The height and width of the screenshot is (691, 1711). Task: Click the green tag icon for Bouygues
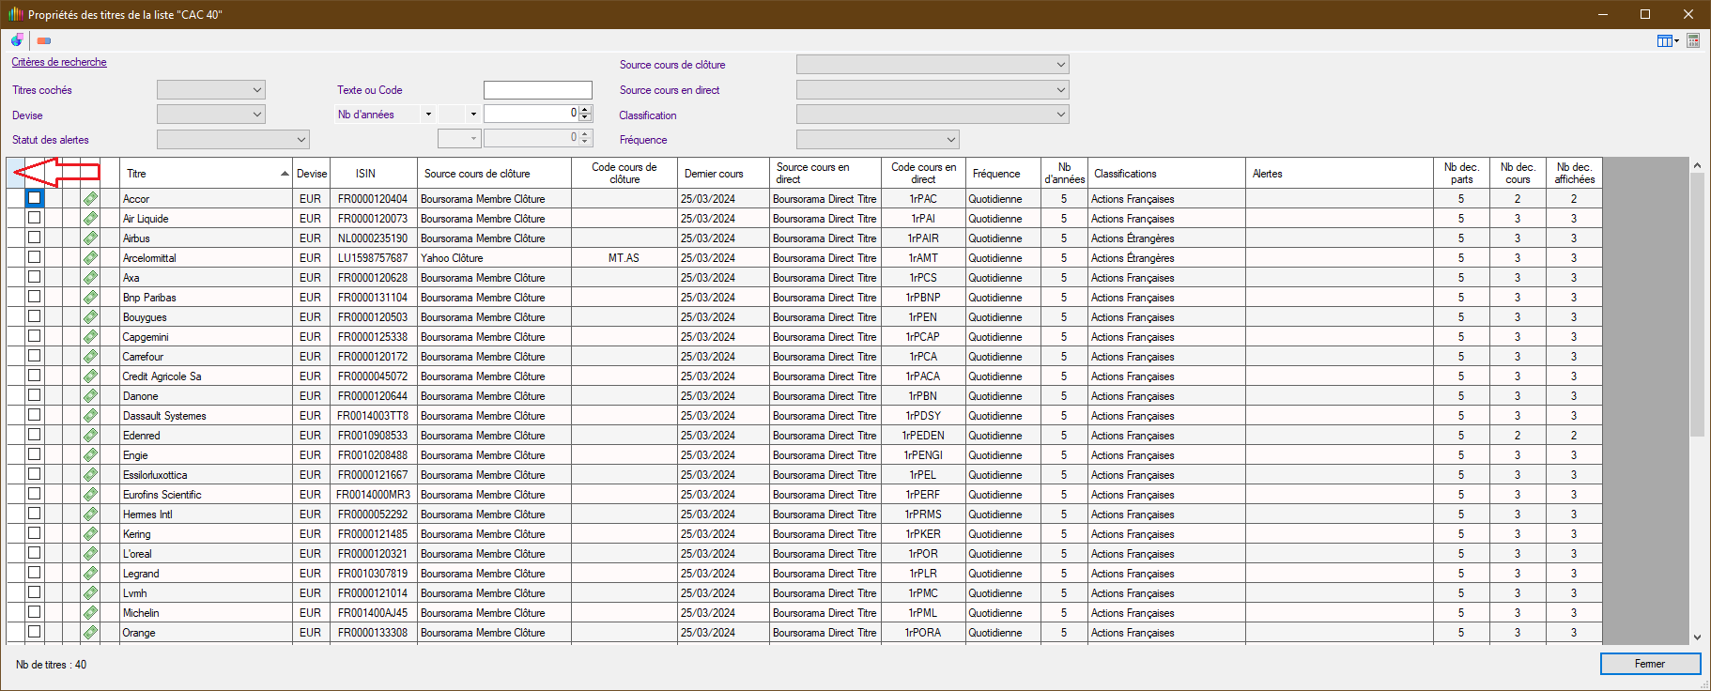click(x=90, y=317)
